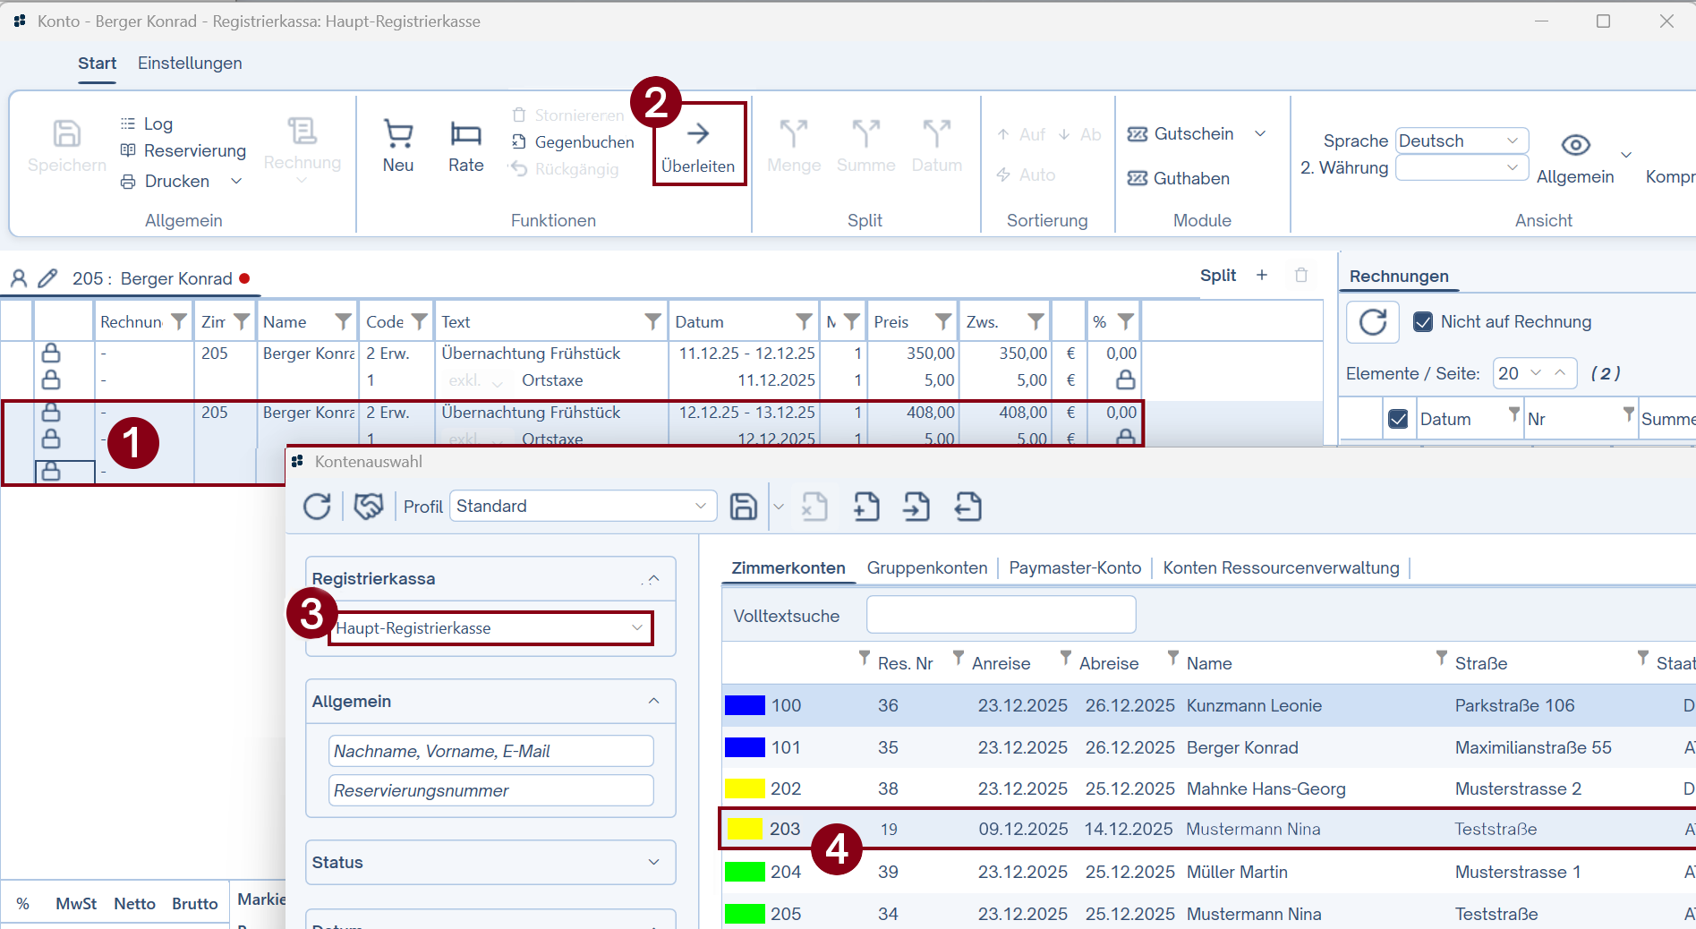Click the Überleiten arrow icon
This screenshot has width=1696, height=929.
(x=698, y=134)
